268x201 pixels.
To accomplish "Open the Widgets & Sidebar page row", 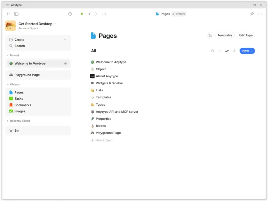I will (x=110, y=83).
